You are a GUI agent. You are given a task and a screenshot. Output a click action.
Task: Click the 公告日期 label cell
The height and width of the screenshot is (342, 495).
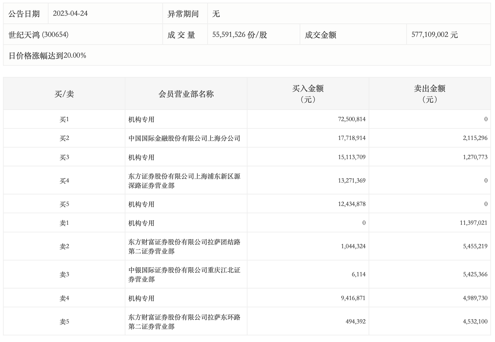point(24,14)
